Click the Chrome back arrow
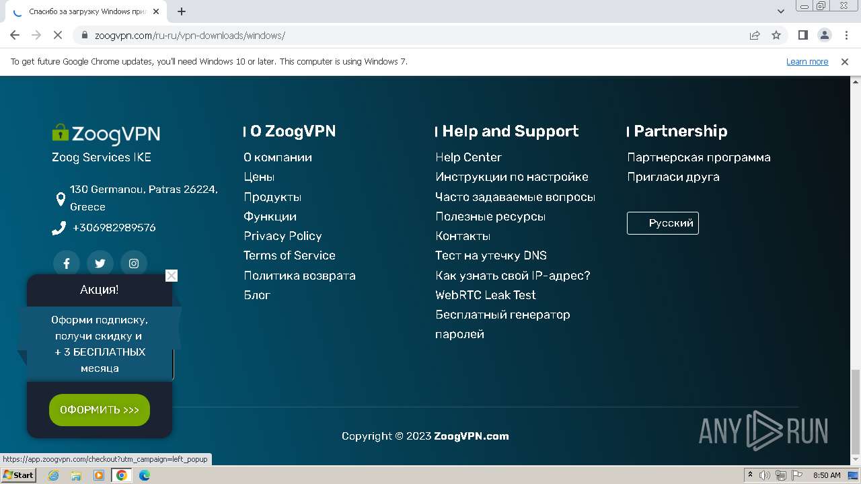Viewport: 861px width, 484px height. (x=15, y=36)
